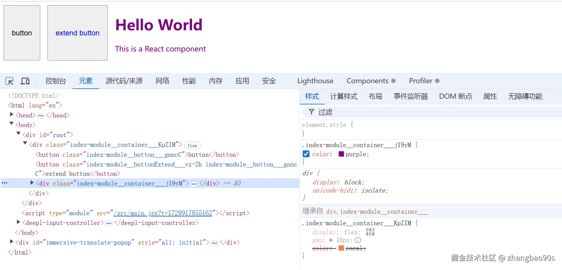Screen dimensions: 562x270
Task: Select the <!DOCTYPE html> row
Action: pyautogui.click(x=150, y=96)
